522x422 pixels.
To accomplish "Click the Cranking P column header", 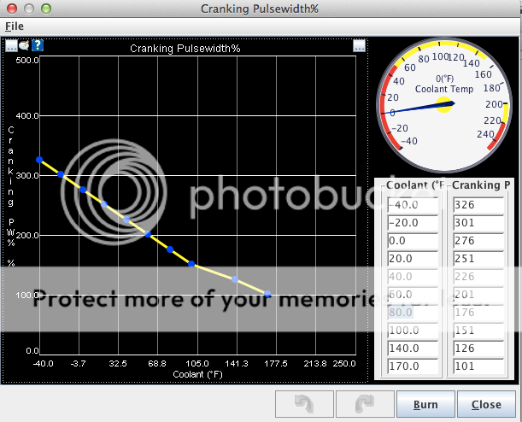I will coord(481,185).
